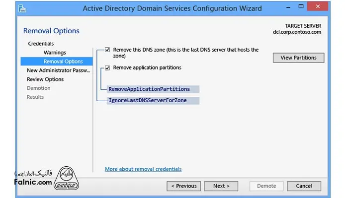This screenshot has height=198, width=345.
Task: Click the View Partitions button
Action: click(299, 58)
